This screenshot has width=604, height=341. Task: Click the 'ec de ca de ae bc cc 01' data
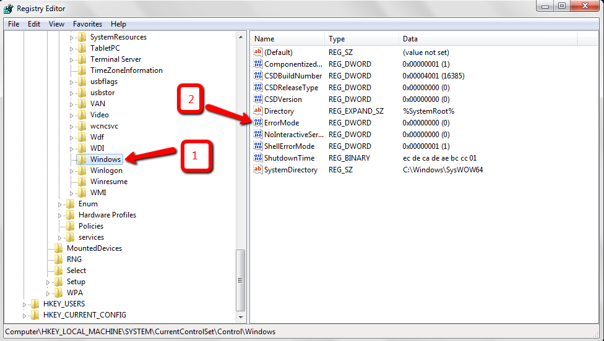[x=439, y=158]
